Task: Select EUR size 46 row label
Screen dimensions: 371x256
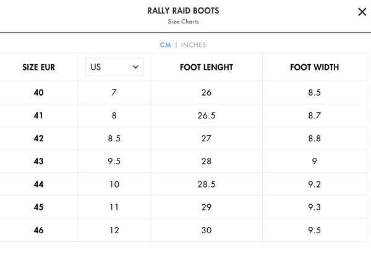Action: point(38,230)
